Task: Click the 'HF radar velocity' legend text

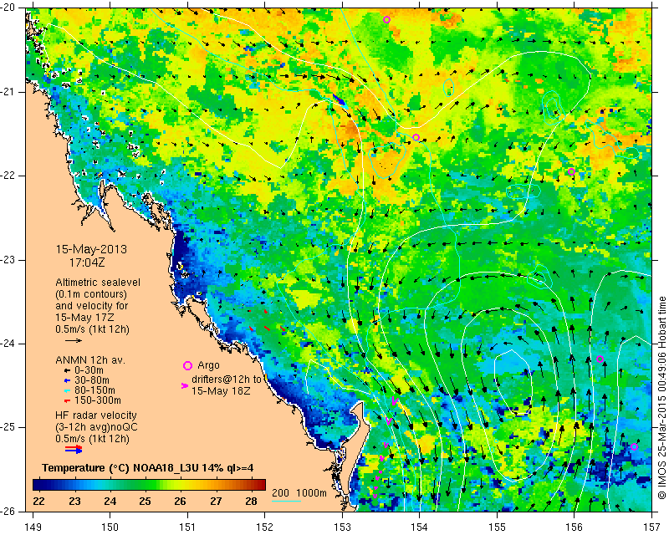Action: pos(96,415)
